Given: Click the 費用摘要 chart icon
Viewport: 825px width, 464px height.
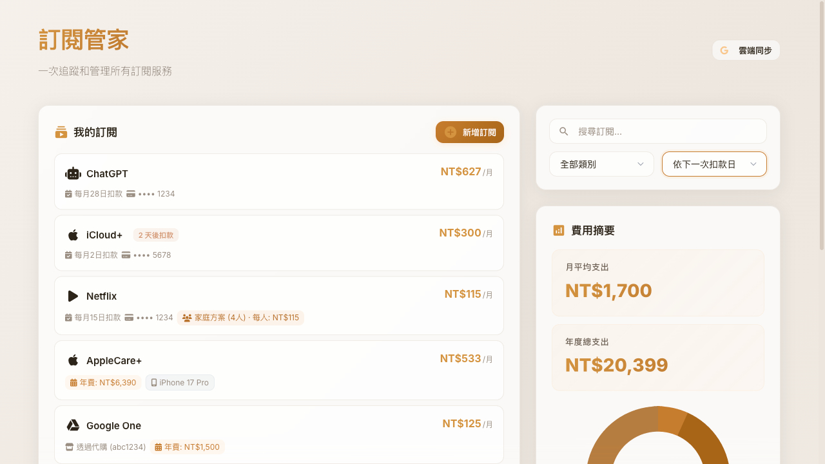Looking at the screenshot, I should (x=559, y=230).
